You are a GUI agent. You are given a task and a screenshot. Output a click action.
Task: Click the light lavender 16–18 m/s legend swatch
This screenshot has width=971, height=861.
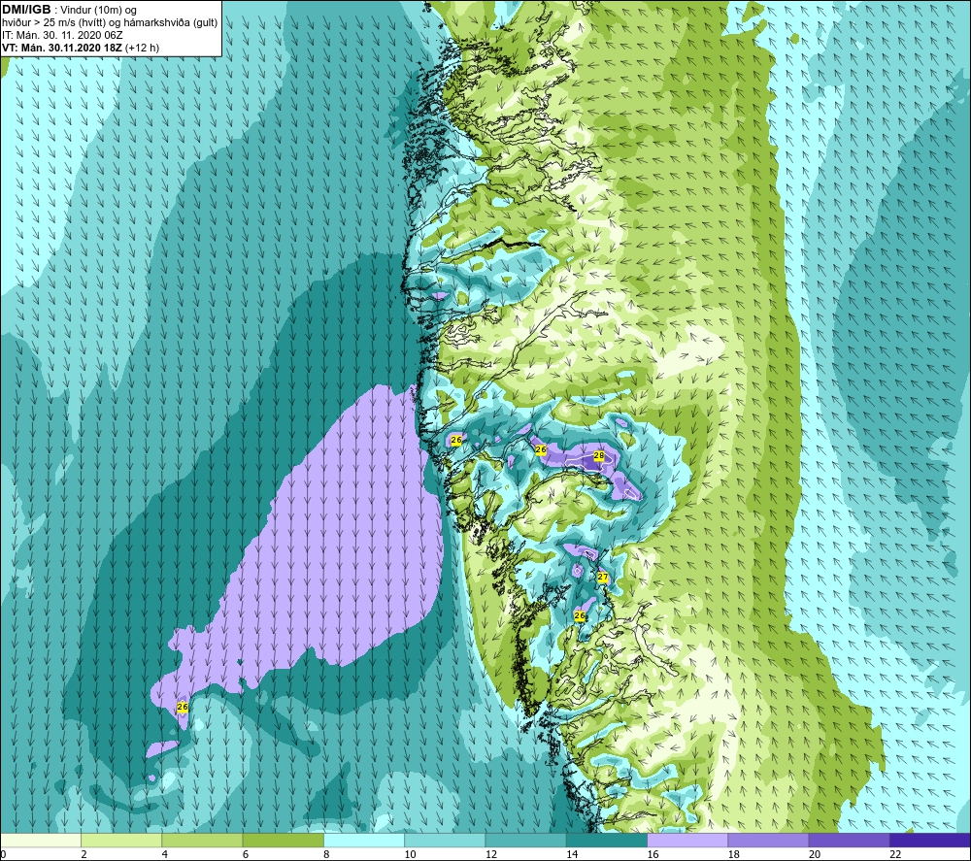tap(688, 841)
